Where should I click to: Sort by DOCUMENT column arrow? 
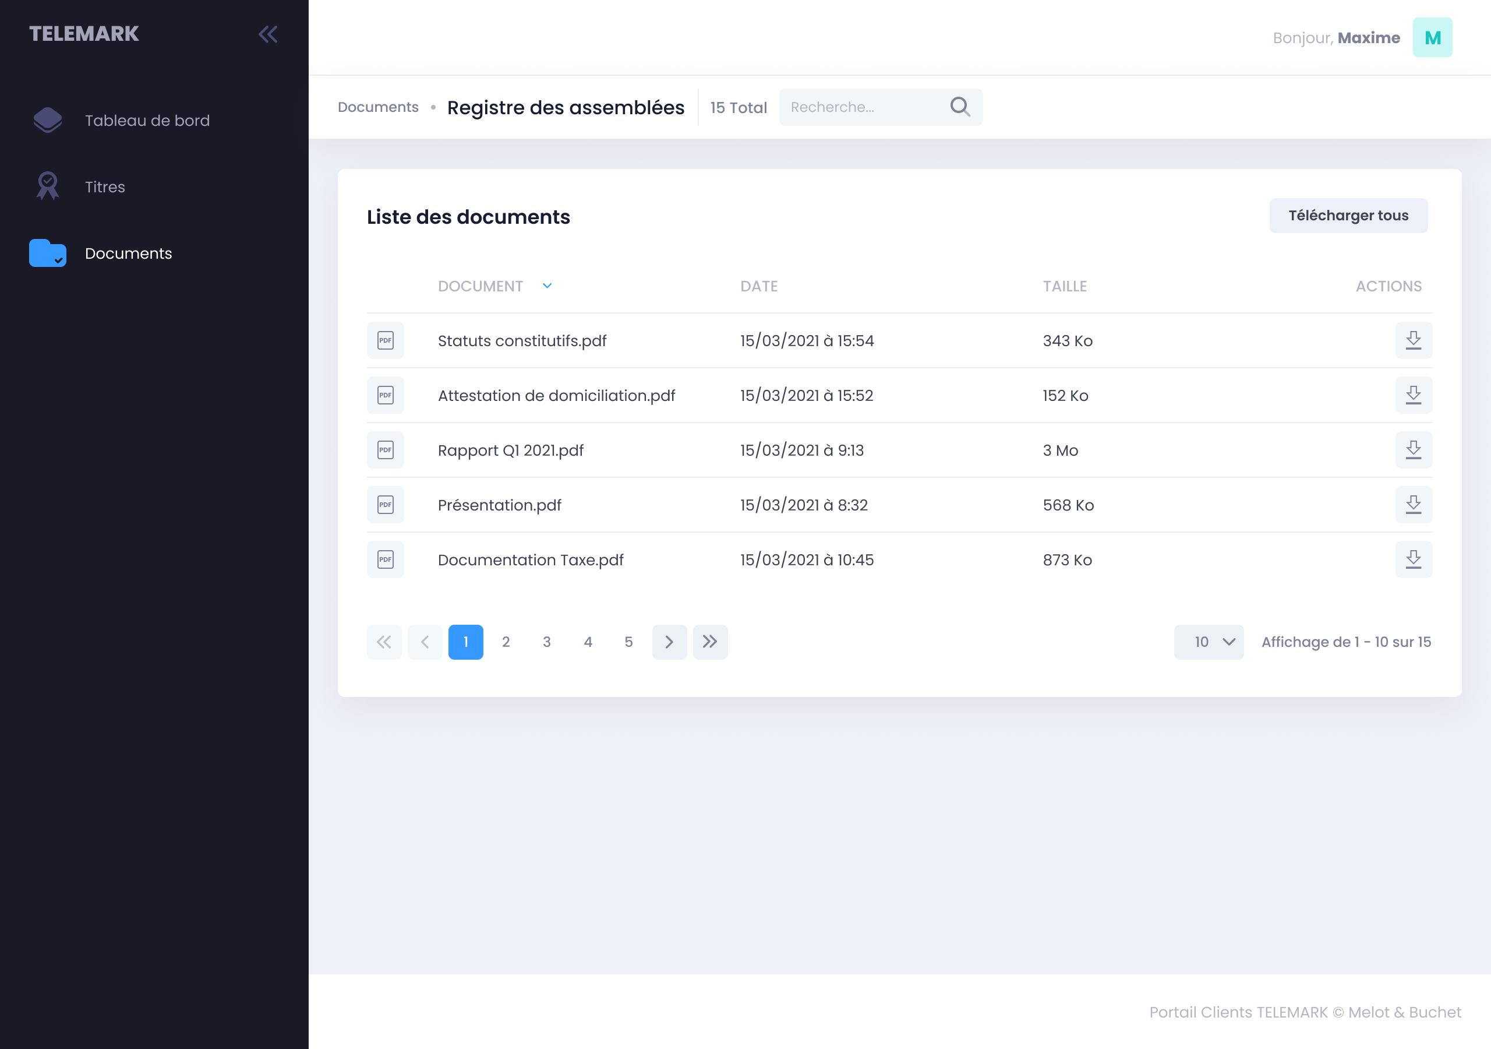click(x=547, y=286)
